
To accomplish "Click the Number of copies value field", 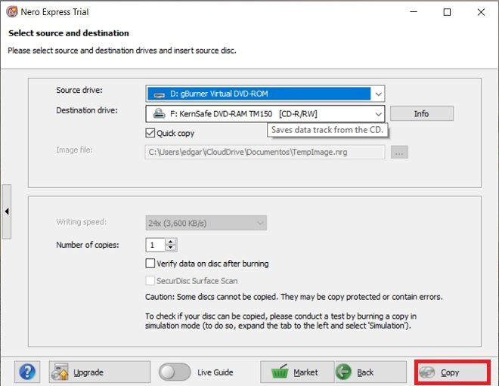I will (x=155, y=245).
